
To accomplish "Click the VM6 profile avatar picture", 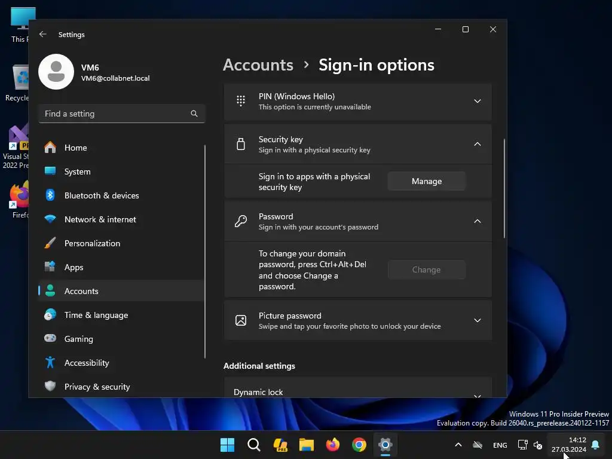I will (56, 72).
